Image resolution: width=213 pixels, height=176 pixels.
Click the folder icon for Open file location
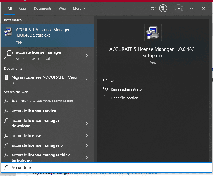(105, 97)
